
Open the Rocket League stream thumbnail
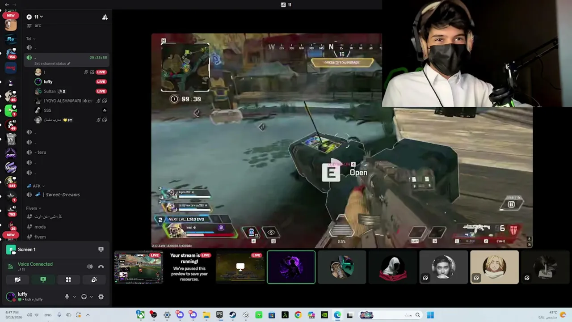139,267
